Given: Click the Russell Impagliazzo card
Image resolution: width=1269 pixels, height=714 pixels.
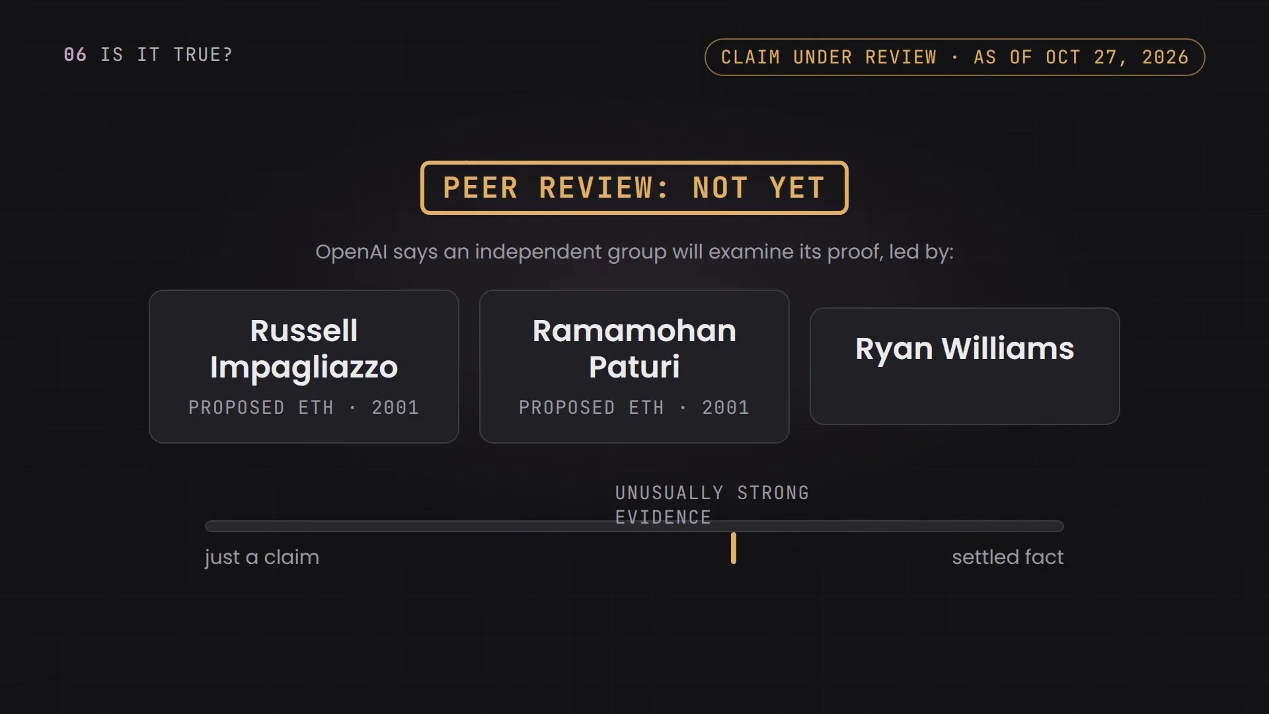Looking at the screenshot, I should point(304,366).
